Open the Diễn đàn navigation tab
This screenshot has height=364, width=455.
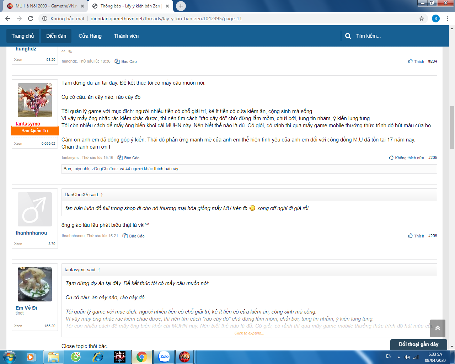point(56,36)
